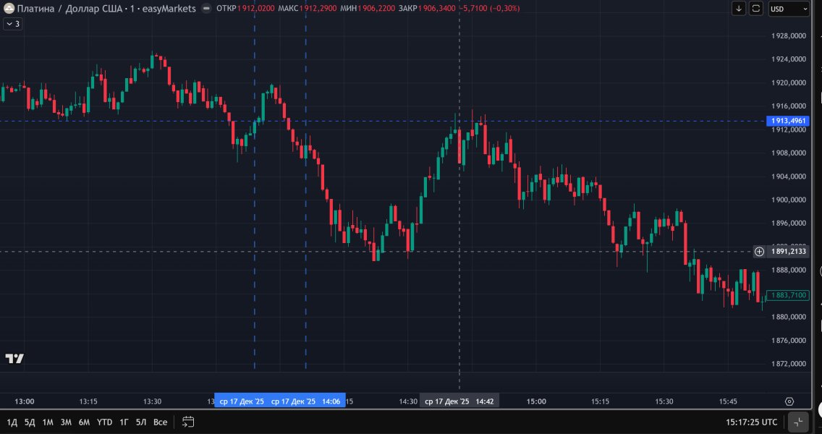This screenshot has height=434, width=822.
Task: Select the 1Д time range
Action: tap(12, 422)
